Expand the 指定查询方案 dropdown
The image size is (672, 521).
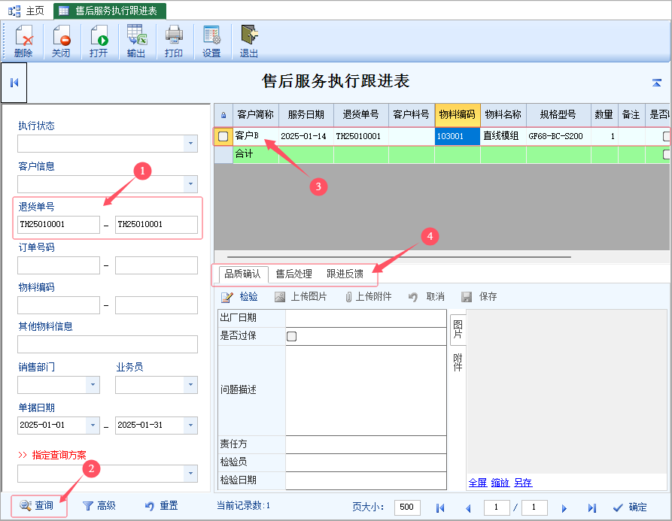[190, 474]
